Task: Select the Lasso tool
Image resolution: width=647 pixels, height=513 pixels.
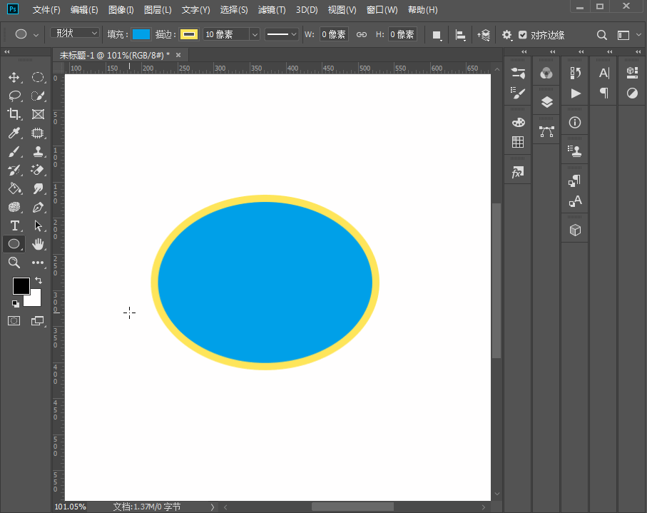Action: [x=14, y=96]
